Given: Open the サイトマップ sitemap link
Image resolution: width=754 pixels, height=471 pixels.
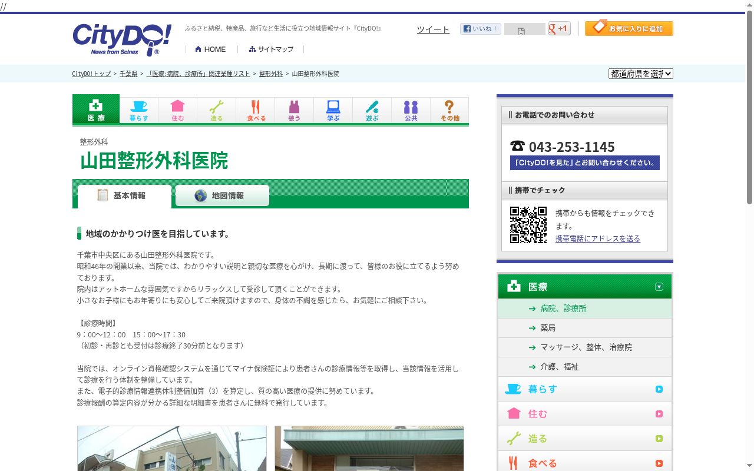Looking at the screenshot, I should (271, 49).
